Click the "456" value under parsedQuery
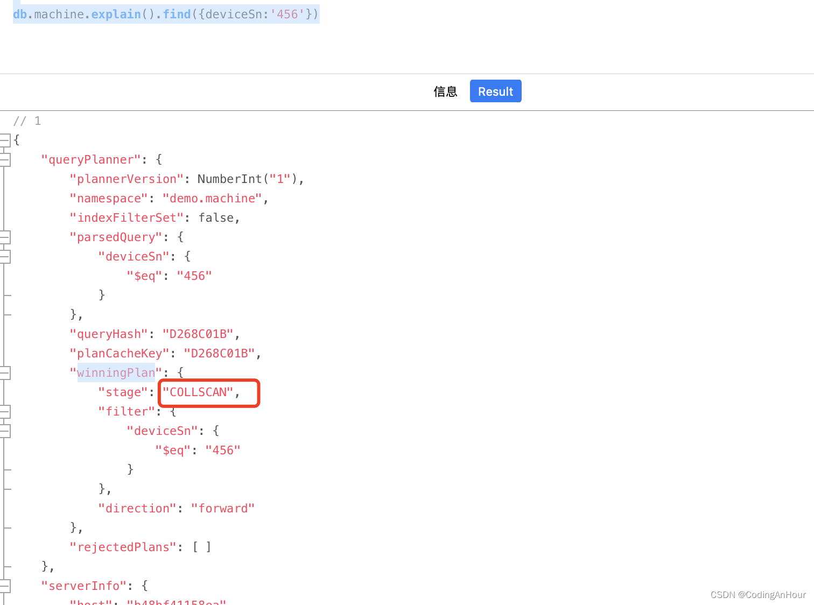The width and height of the screenshot is (814, 605). click(x=194, y=276)
